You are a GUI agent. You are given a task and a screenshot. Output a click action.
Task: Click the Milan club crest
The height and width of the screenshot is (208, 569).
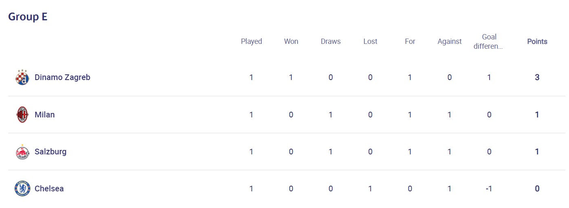22,115
